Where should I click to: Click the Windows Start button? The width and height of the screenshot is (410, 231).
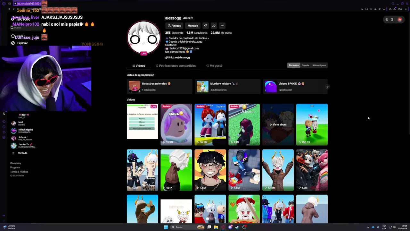click(x=166, y=227)
